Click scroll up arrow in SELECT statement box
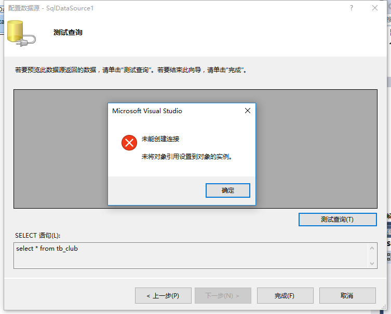 coord(372,248)
